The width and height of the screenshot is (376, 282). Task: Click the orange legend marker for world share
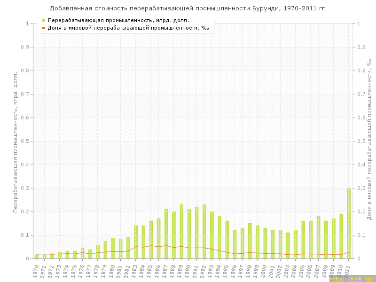43,28
